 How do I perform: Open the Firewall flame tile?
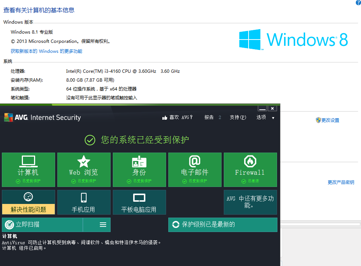(x=250, y=170)
